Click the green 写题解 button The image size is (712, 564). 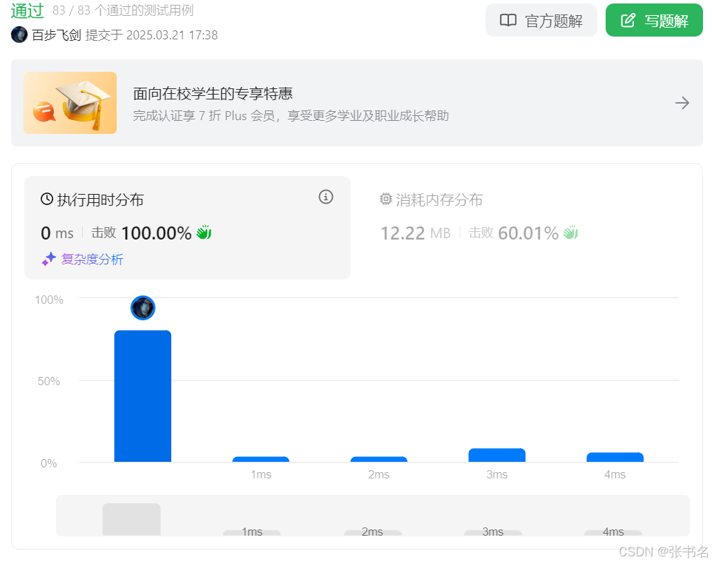(654, 21)
